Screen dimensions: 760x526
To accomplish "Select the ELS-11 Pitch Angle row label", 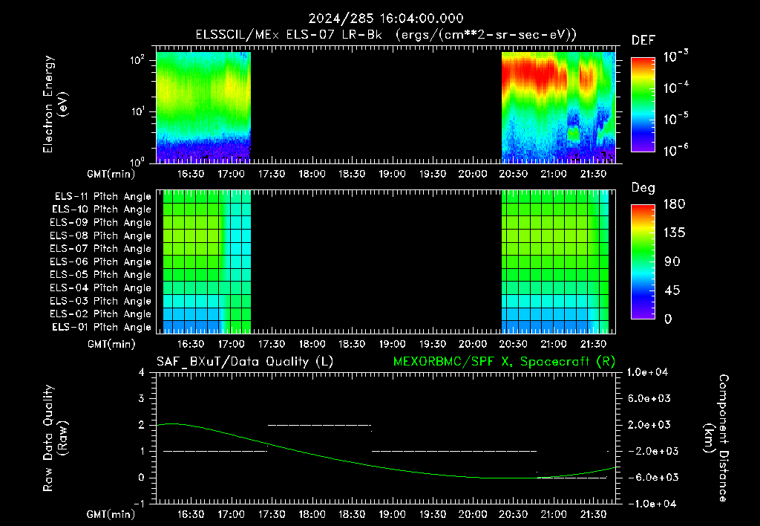I will 102,197.
